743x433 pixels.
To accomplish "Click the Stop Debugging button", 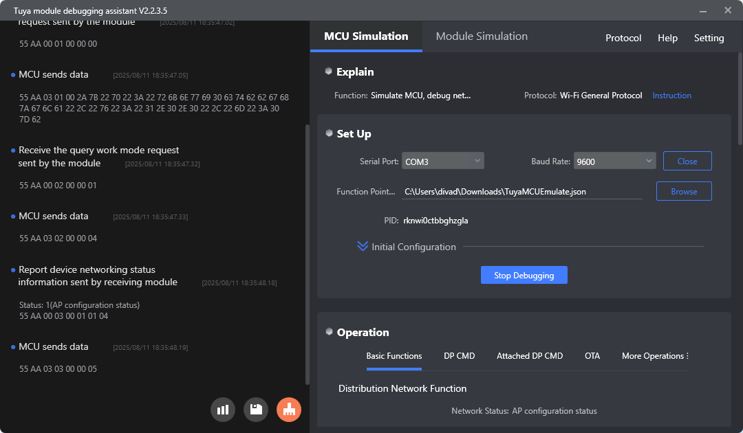I will tap(524, 275).
